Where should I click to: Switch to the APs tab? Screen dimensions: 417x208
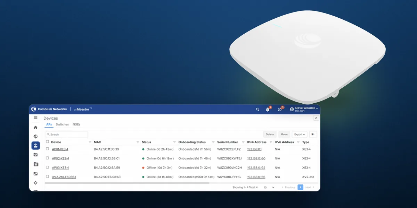(49, 124)
